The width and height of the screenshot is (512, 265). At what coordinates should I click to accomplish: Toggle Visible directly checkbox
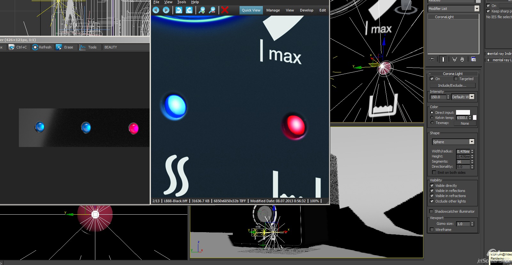pyautogui.click(x=432, y=186)
